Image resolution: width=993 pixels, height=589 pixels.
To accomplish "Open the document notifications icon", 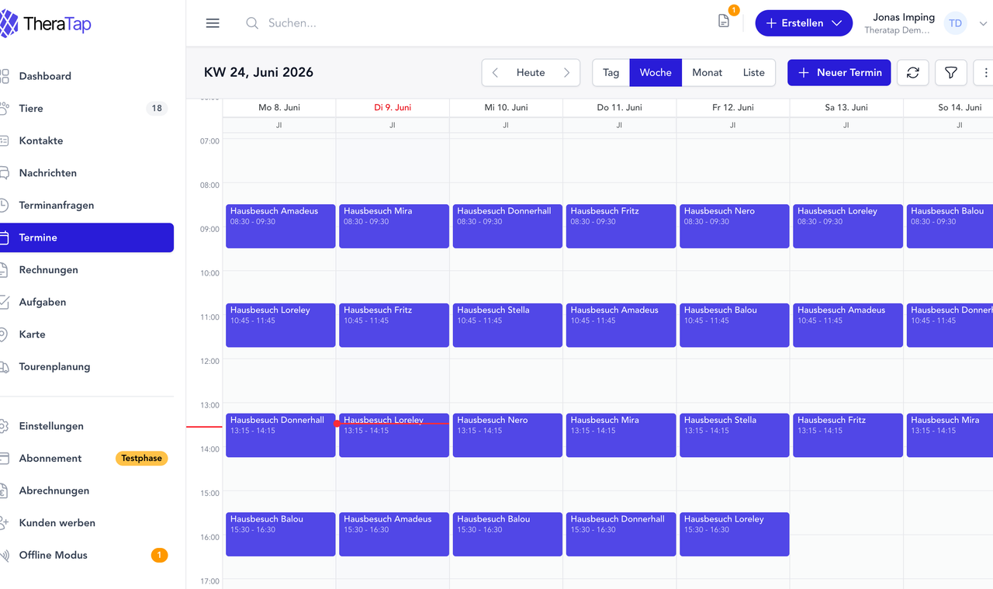I will pos(724,21).
